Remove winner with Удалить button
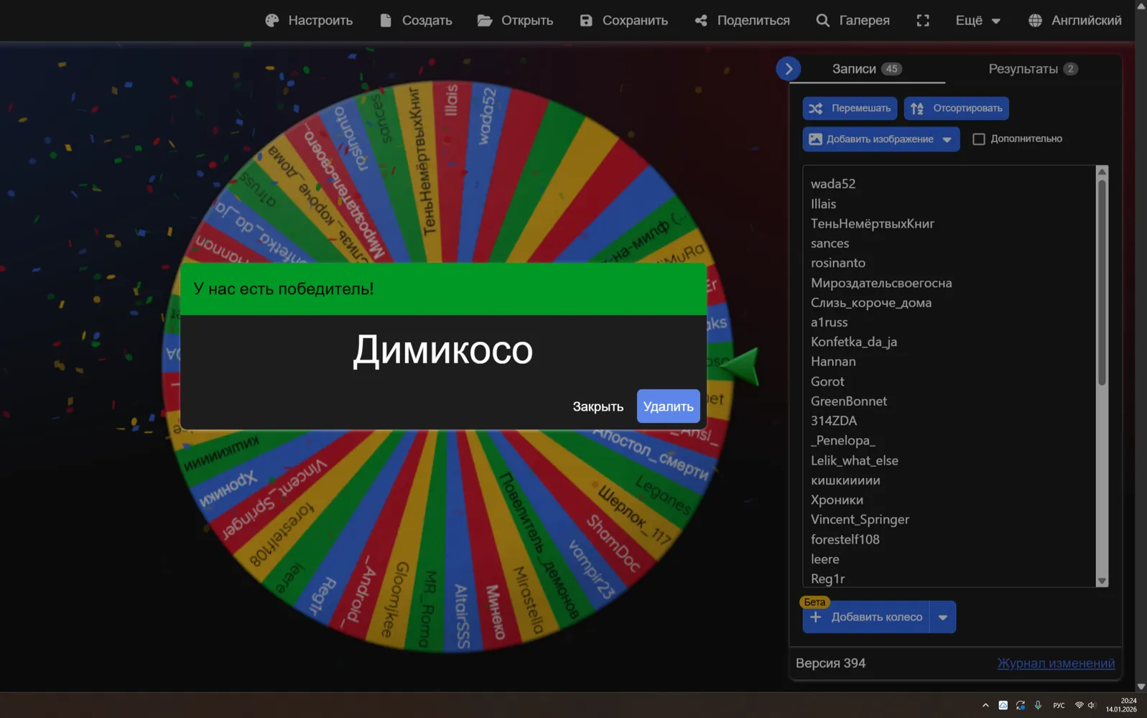Image resolution: width=1147 pixels, height=718 pixels. (668, 406)
